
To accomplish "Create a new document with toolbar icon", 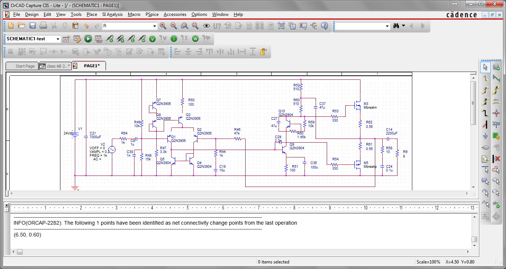I will click(11, 26).
